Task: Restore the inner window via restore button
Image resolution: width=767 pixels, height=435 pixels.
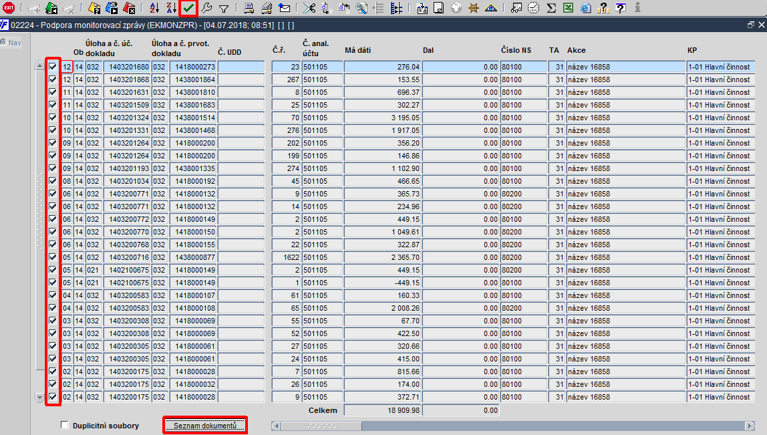Action: 751,25
